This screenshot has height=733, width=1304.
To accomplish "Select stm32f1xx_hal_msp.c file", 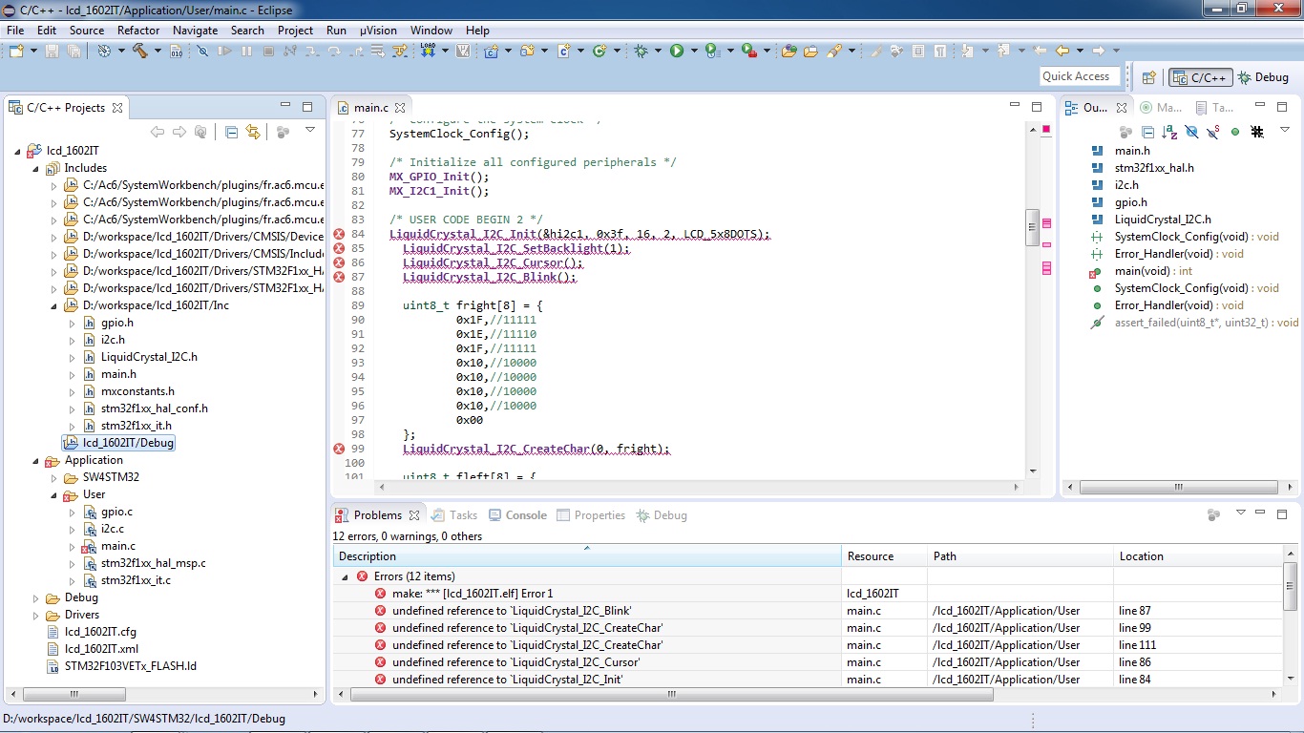I will (153, 563).
